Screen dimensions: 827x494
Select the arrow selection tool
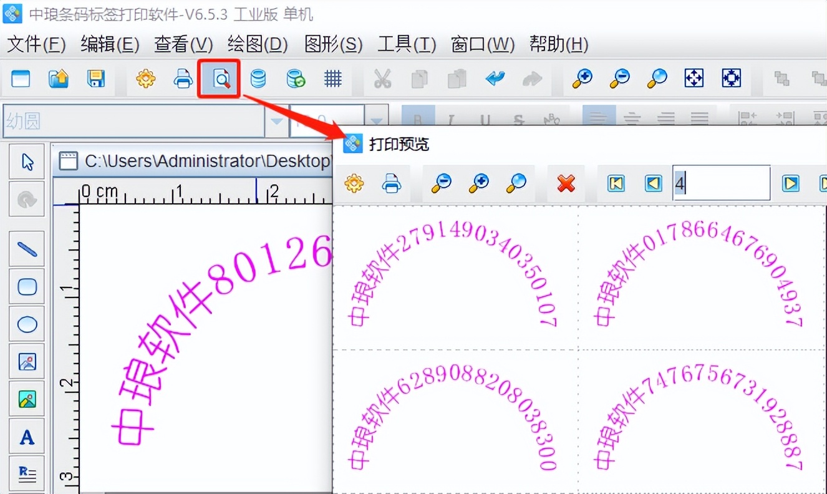tap(27, 161)
